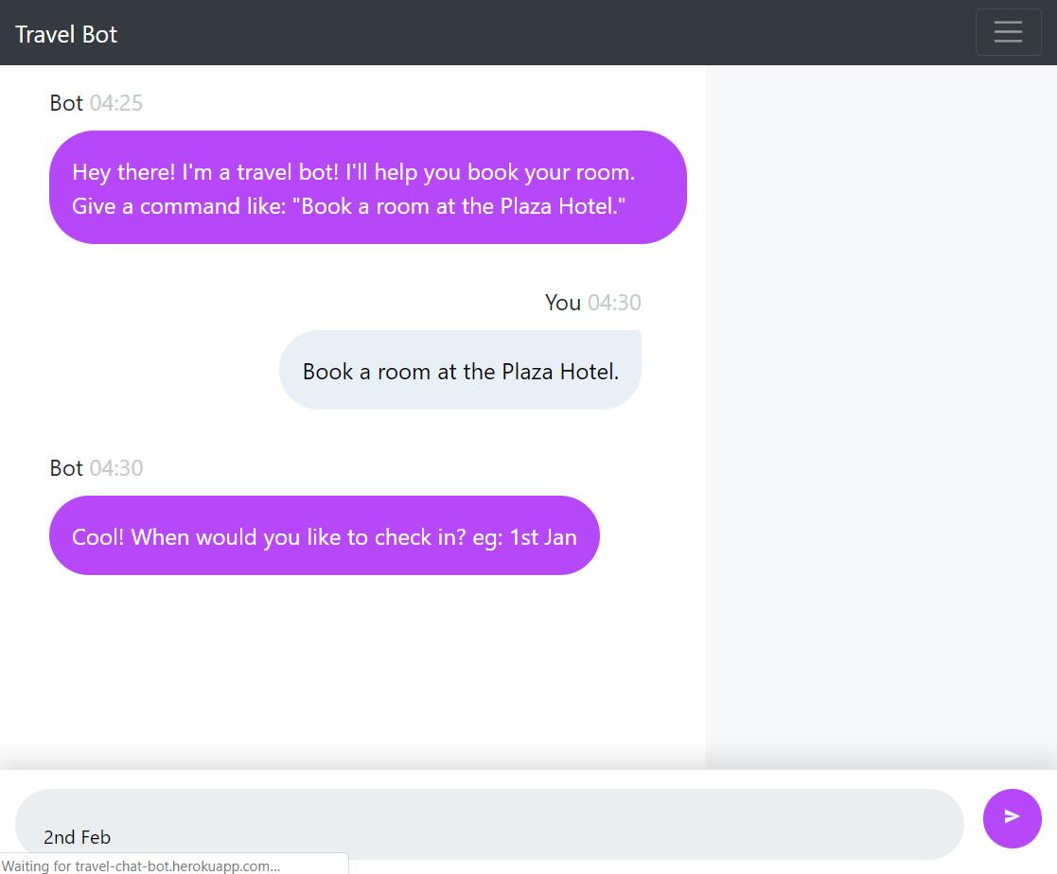Click the You message 04:30 timestamp
The image size is (1057, 874).
tap(614, 303)
